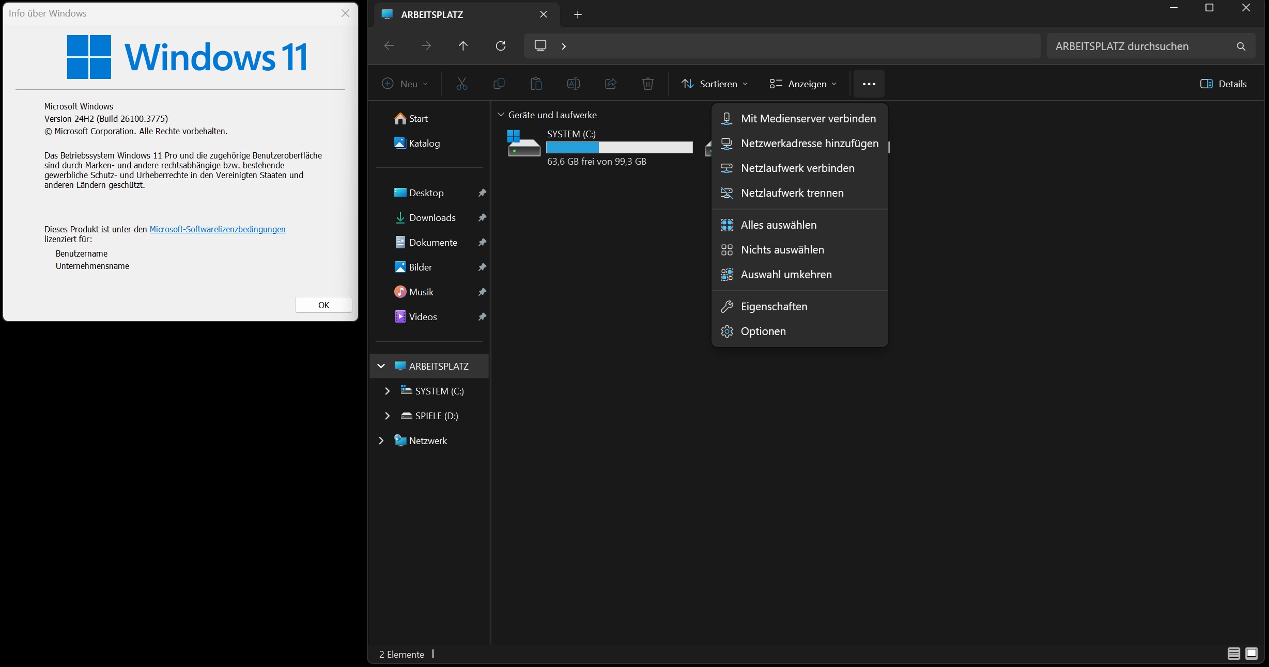1269x667 pixels.
Task: Click the Start home icon in sidebar
Action: [400, 119]
